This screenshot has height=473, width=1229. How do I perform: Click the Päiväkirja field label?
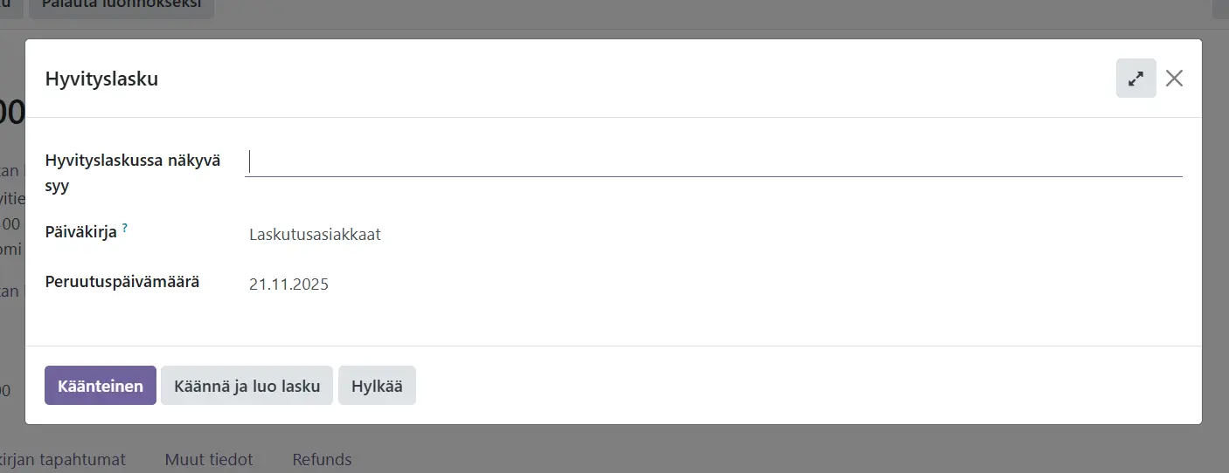80,233
